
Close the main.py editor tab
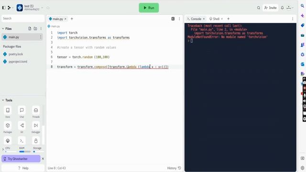pos(66,19)
